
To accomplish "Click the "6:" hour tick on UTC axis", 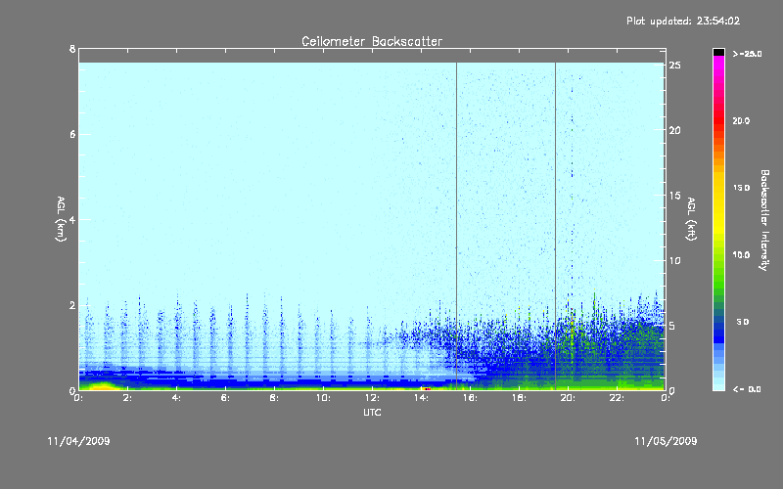I will 225,398.
